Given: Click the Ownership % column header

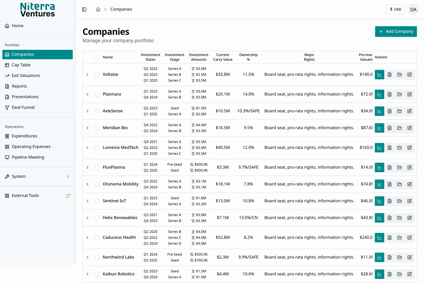Looking at the screenshot, I should [x=248, y=57].
